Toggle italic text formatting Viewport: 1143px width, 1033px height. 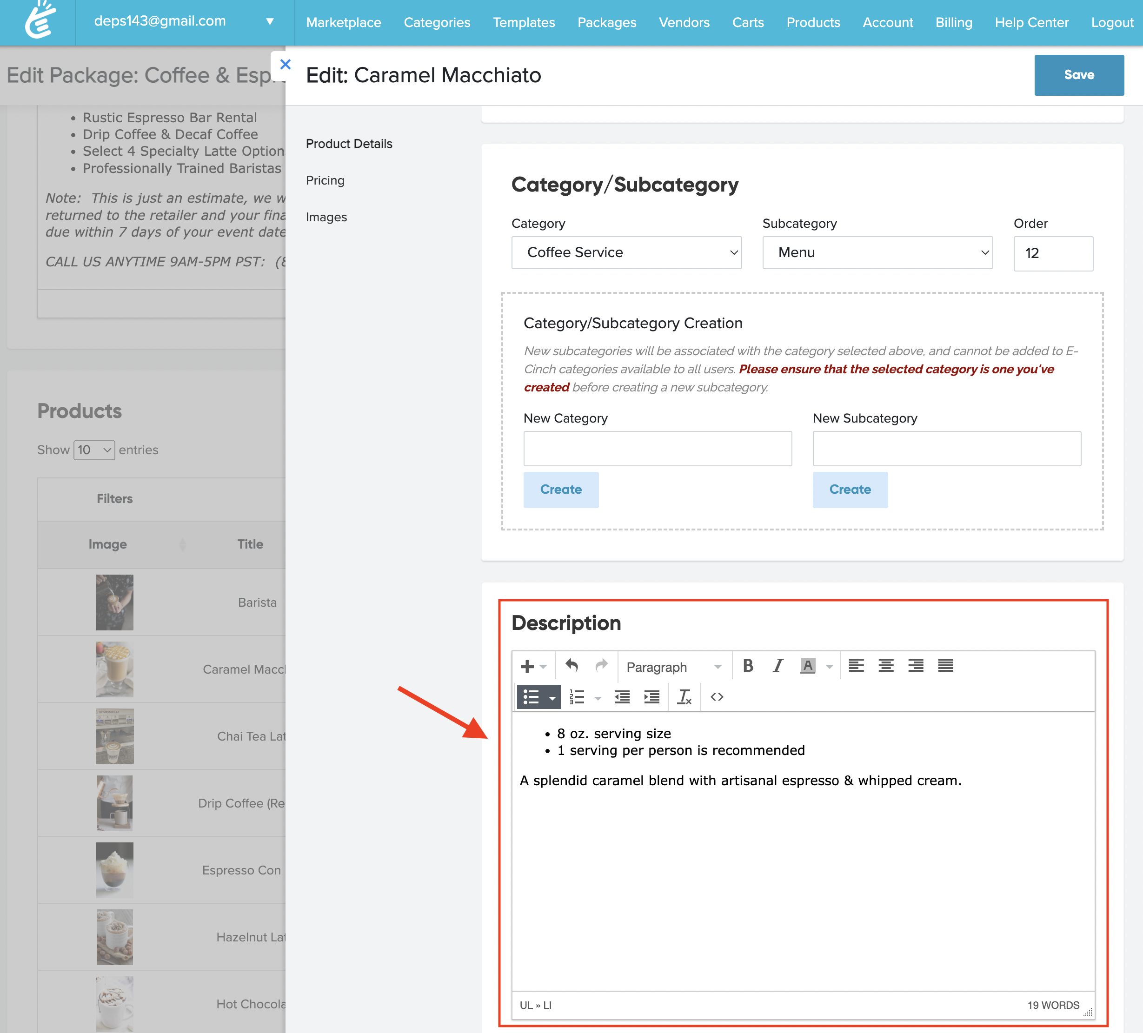coord(778,666)
